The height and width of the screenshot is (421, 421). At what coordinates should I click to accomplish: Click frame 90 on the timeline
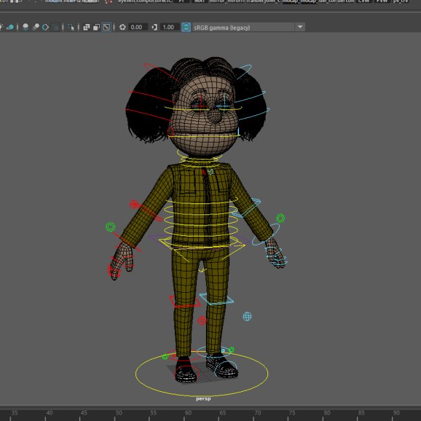(396, 413)
